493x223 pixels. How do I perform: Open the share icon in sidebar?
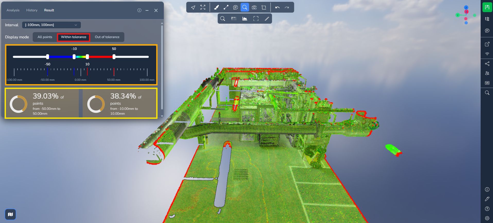[x=487, y=64]
